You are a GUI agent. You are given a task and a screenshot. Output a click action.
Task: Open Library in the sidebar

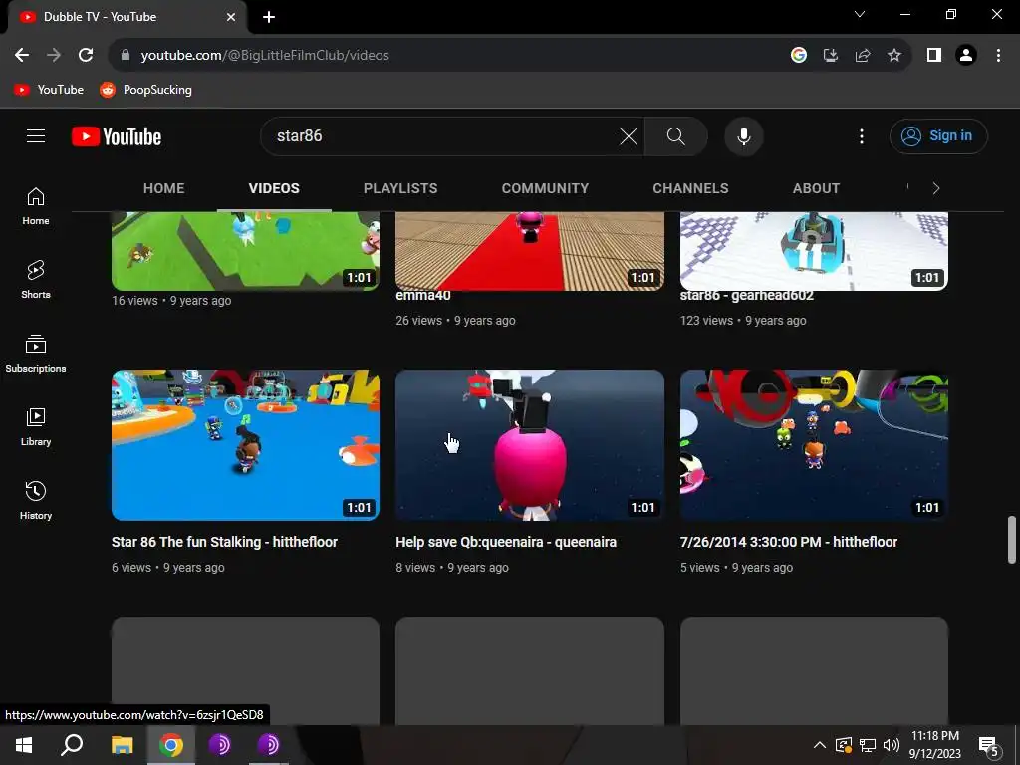pos(36,426)
